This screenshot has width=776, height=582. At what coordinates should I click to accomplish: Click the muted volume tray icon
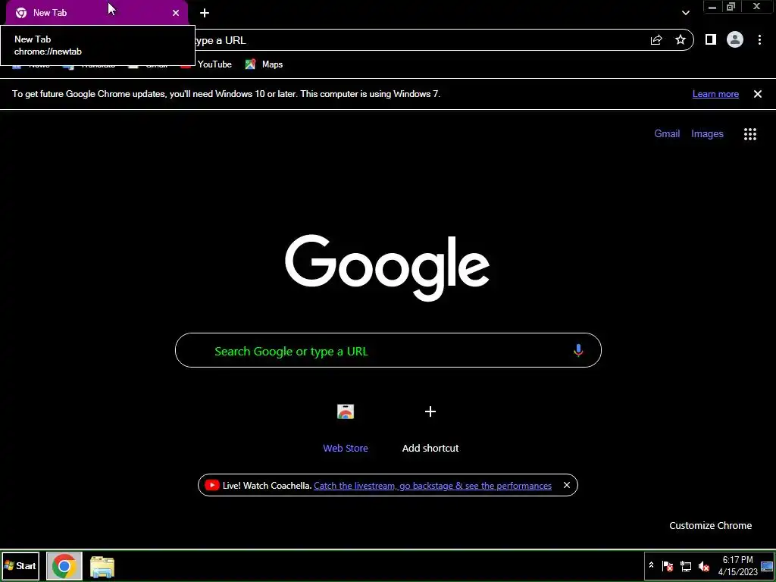[x=703, y=566]
